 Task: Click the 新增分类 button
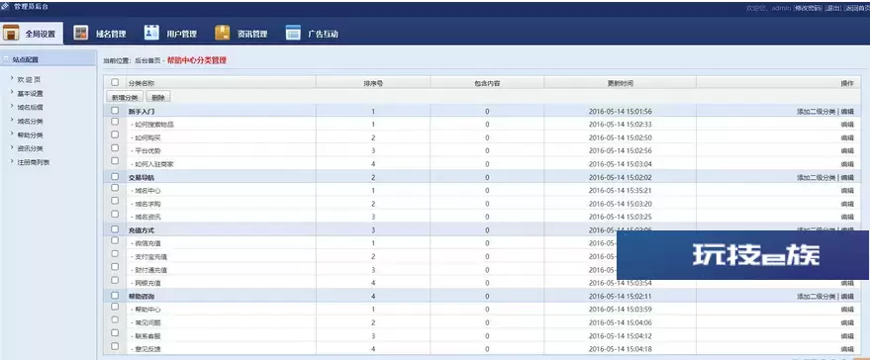point(125,97)
